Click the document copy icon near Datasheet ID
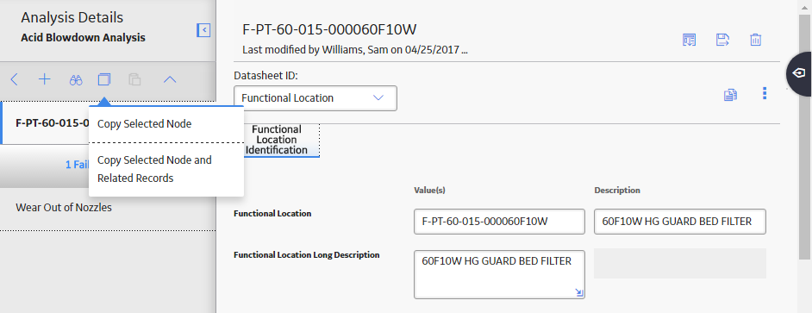This screenshot has height=313, width=812. [731, 94]
